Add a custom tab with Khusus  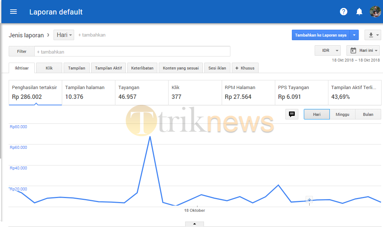[x=245, y=68]
